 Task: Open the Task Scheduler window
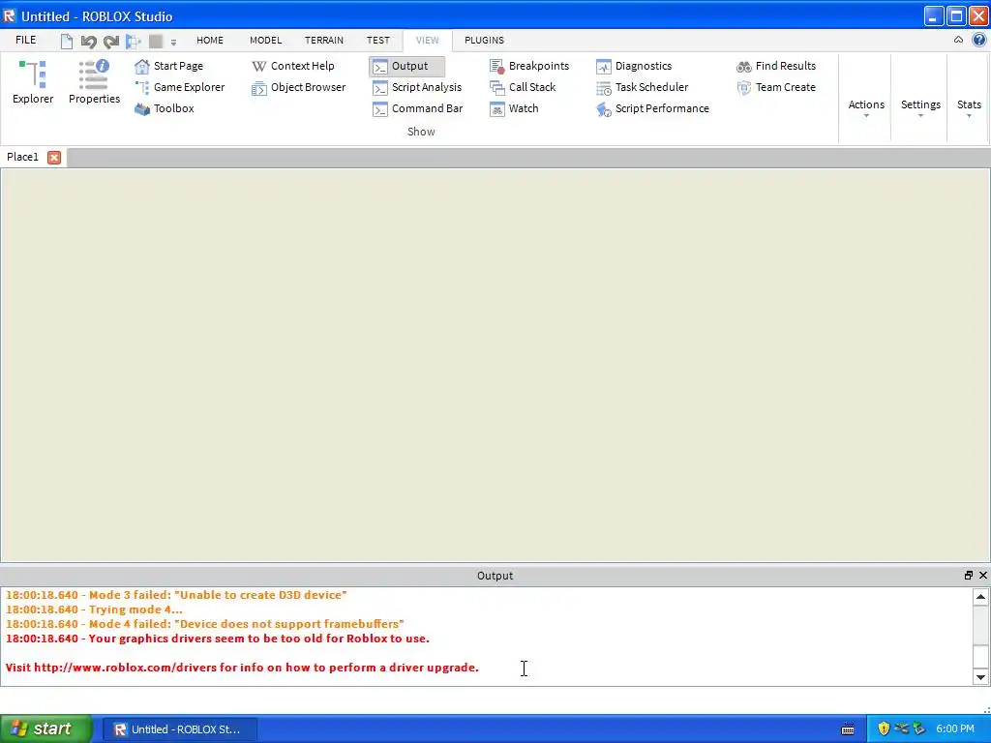[x=643, y=87]
